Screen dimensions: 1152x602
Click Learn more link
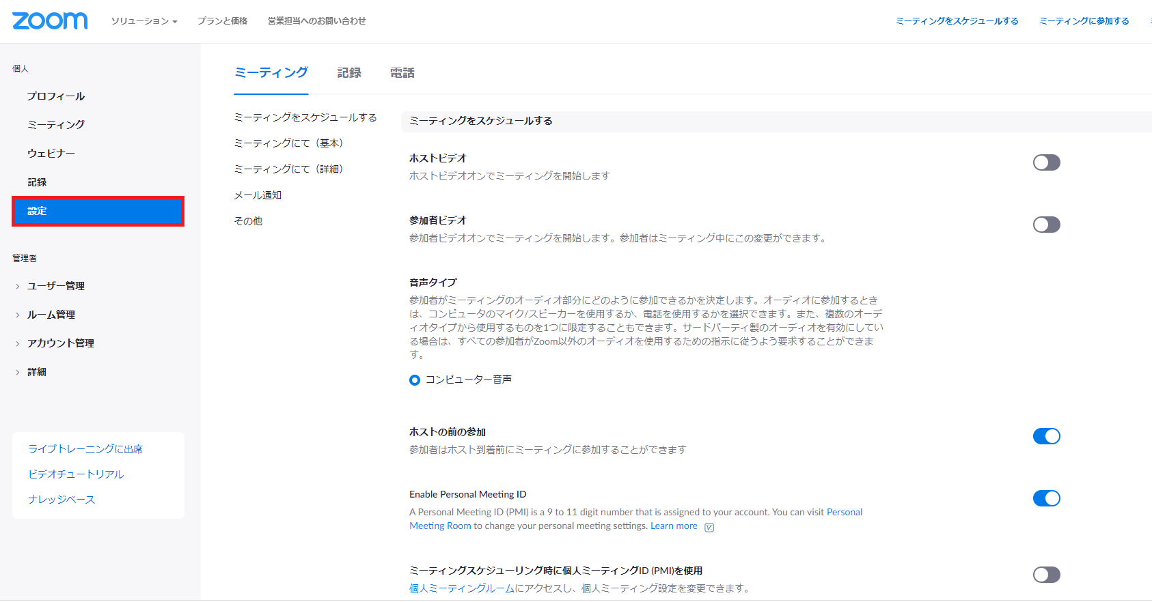point(674,526)
